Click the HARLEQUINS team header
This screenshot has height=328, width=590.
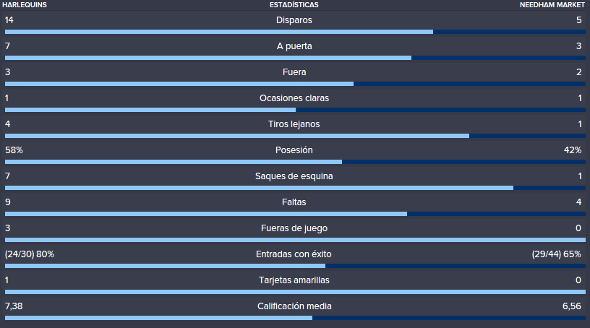point(25,5)
